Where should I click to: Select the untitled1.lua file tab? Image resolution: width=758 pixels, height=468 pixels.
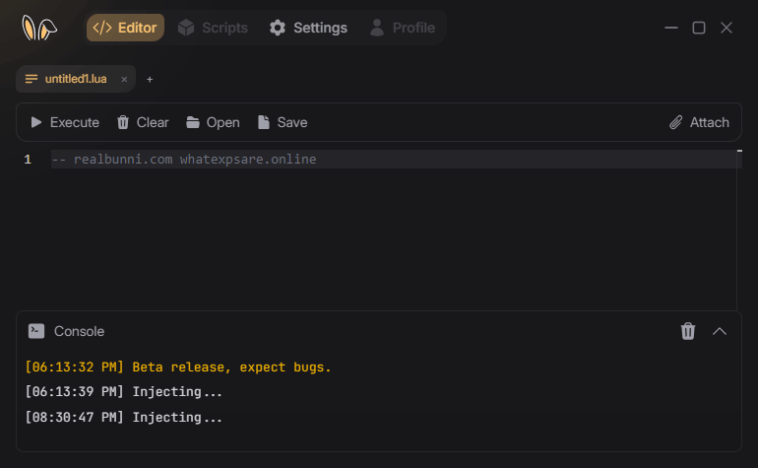[76, 79]
